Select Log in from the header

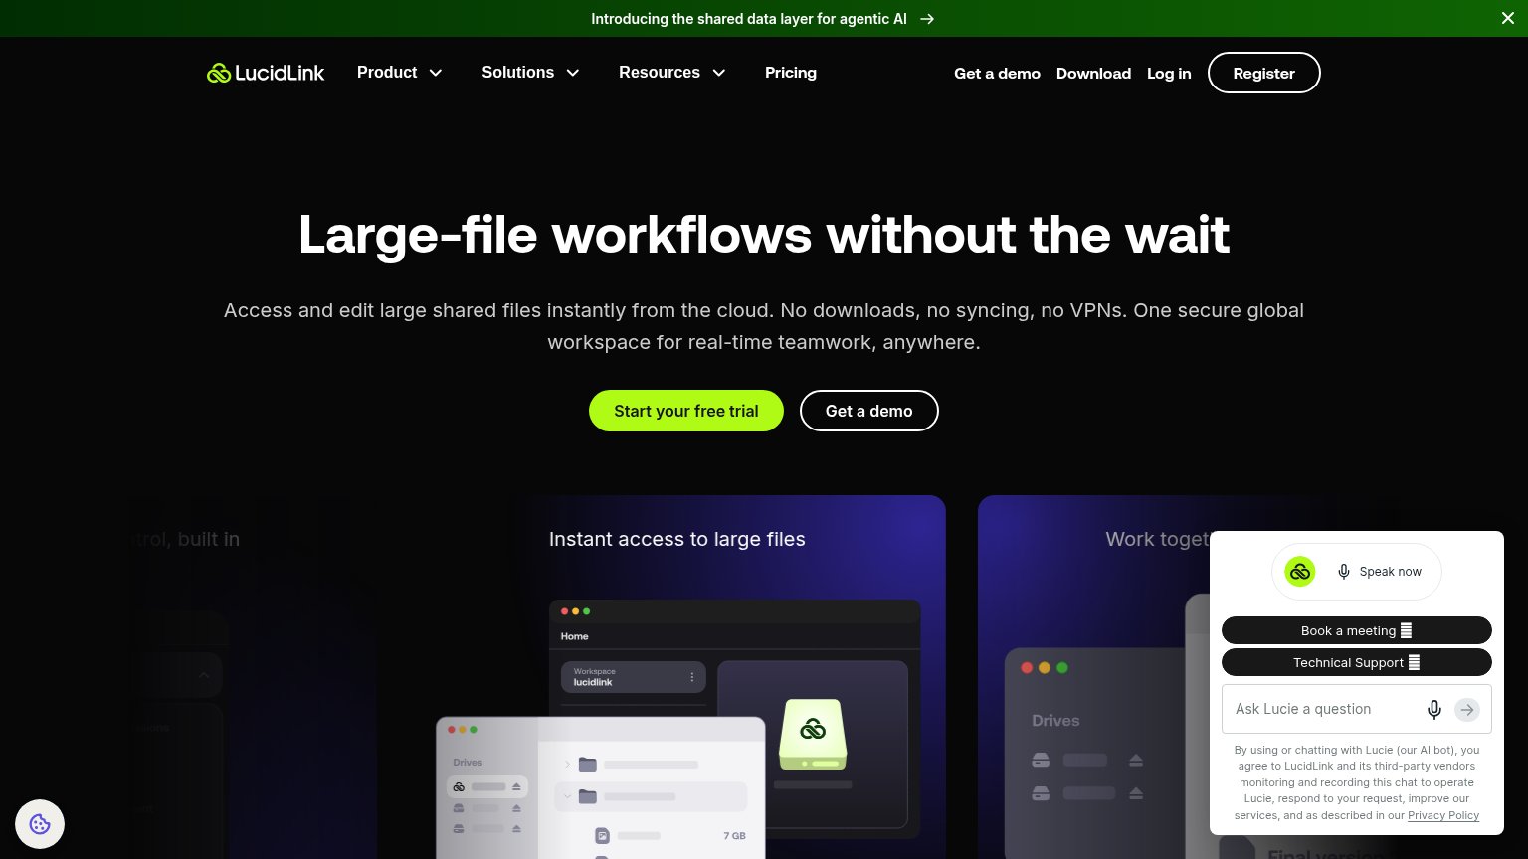[x=1169, y=74]
